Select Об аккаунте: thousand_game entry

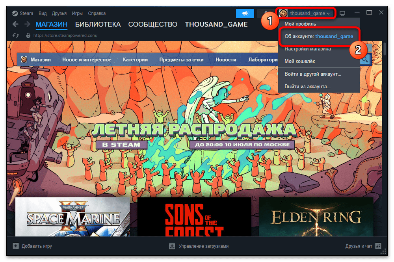click(x=319, y=36)
